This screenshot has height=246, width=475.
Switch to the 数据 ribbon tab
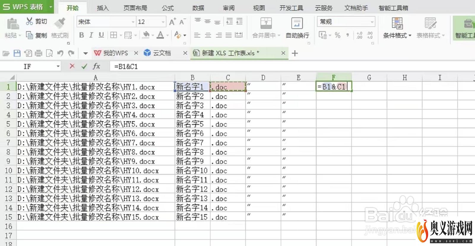[x=198, y=8]
